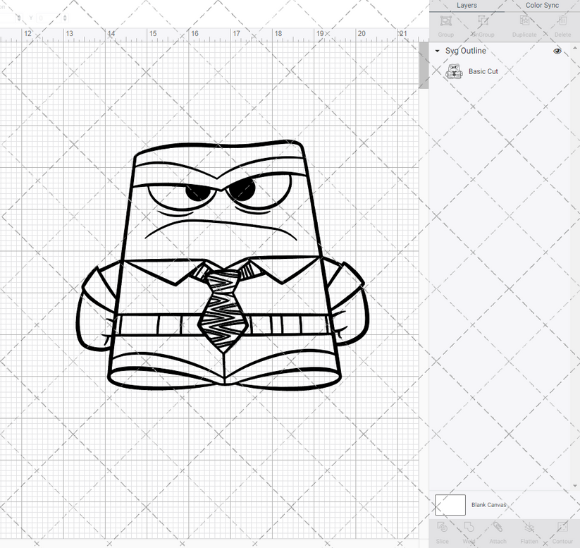Select the Basic Cut layer
Image resolution: width=580 pixels, height=548 pixels.
(x=483, y=71)
